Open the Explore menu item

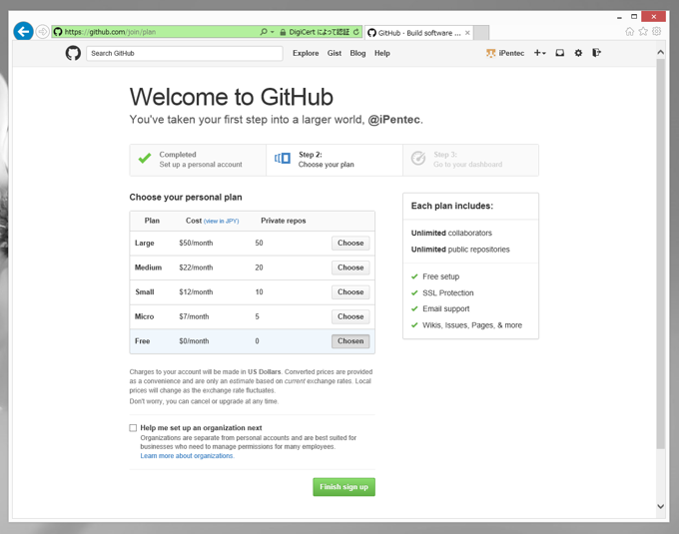(306, 53)
